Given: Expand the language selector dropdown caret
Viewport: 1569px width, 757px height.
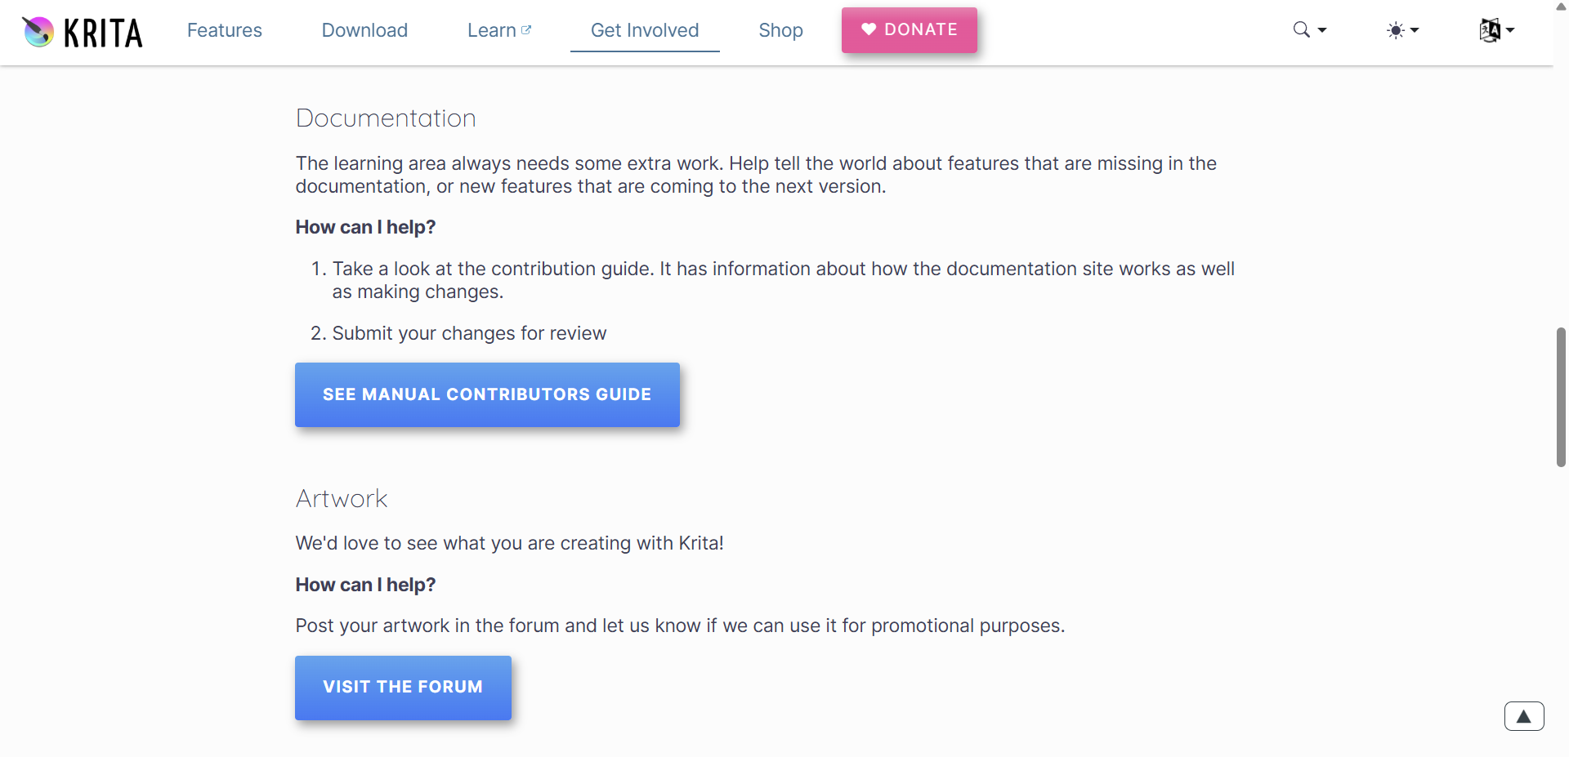Looking at the screenshot, I should point(1510,30).
